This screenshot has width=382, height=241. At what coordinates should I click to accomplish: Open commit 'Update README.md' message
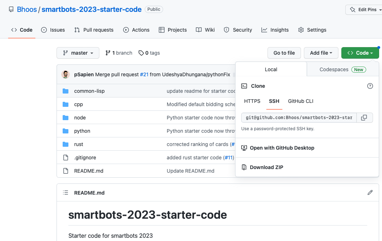(x=190, y=171)
